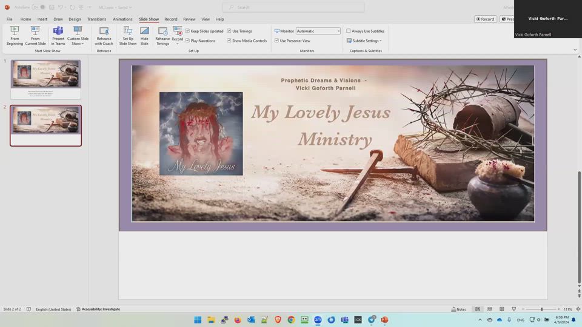The image size is (582, 327).
Task: Start slideshow From Beginning
Action: pyautogui.click(x=15, y=35)
